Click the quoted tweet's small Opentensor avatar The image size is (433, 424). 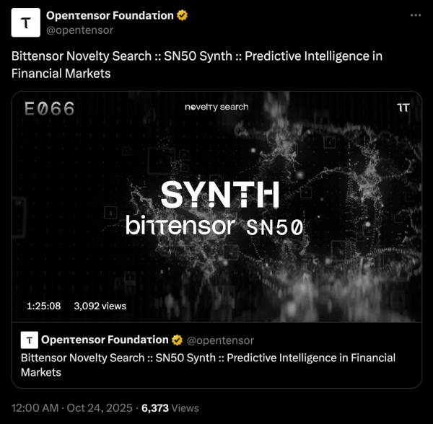point(29,340)
